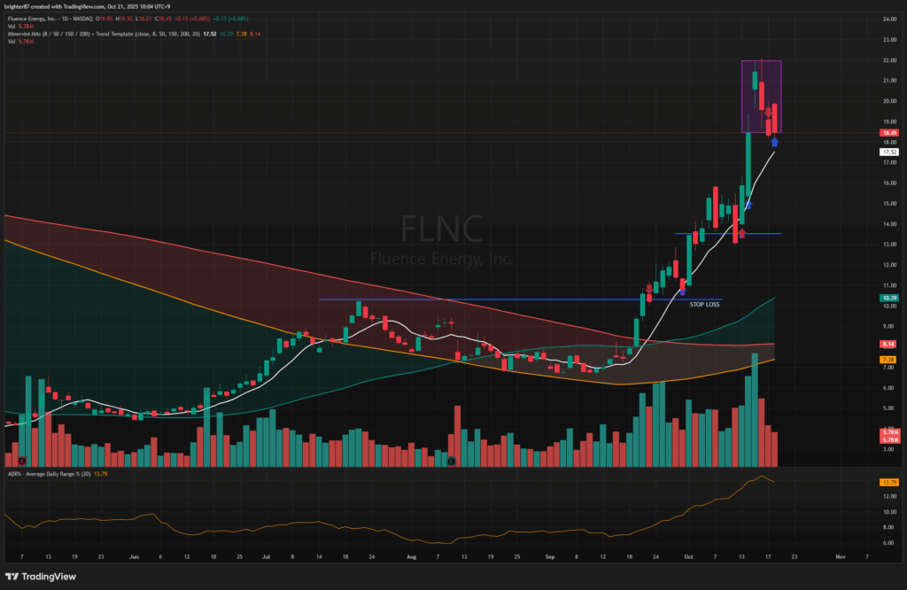Click the green 10.39 price axis label
This screenshot has height=590, width=907.
(x=888, y=298)
